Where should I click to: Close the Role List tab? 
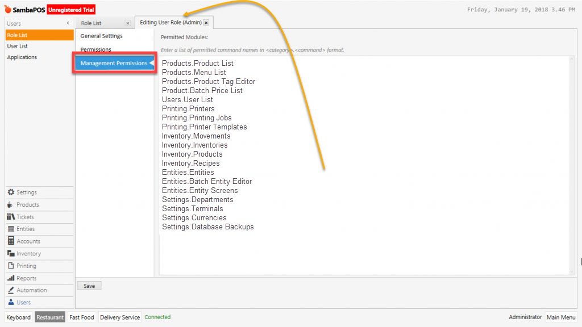pyautogui.click(x=128, y=23)
